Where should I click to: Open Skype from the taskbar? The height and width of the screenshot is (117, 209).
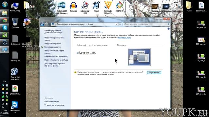click(5, 28)
